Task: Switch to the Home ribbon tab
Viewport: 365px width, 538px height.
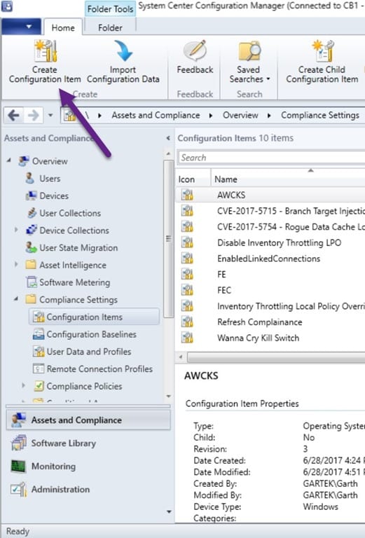Action: (63, 27)
